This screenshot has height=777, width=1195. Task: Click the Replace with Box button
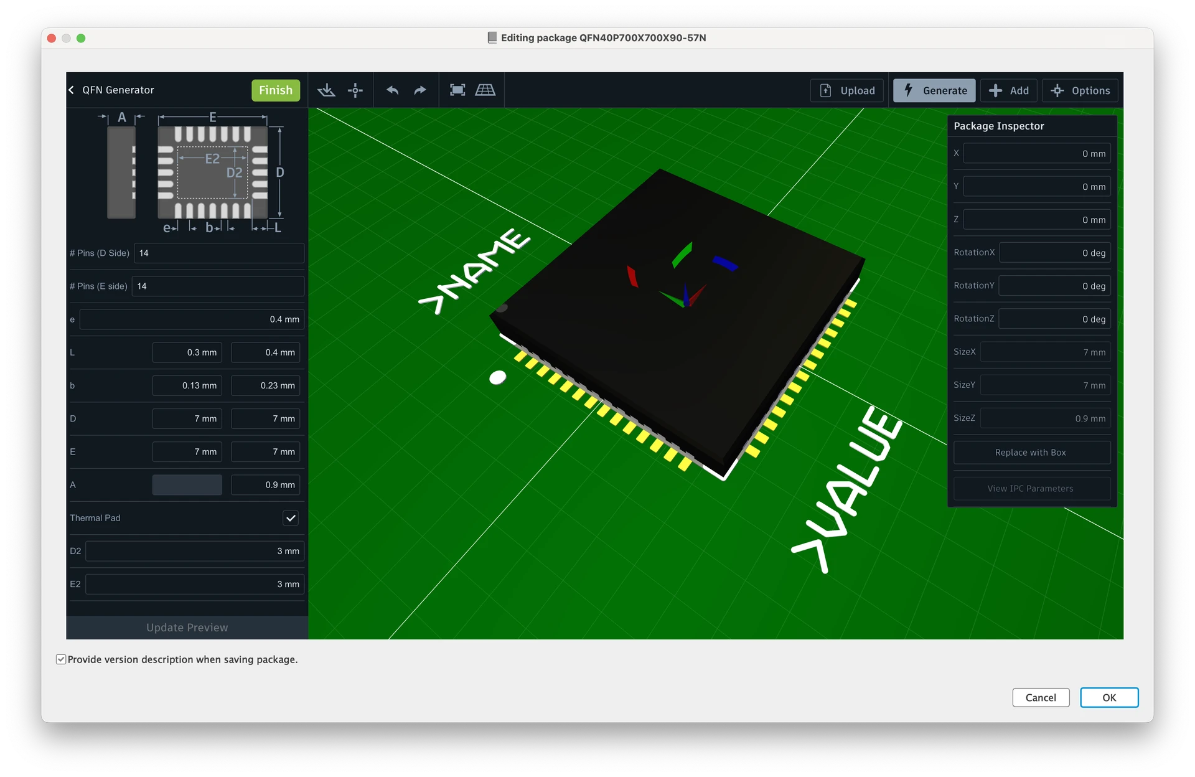coord(1031,453)
